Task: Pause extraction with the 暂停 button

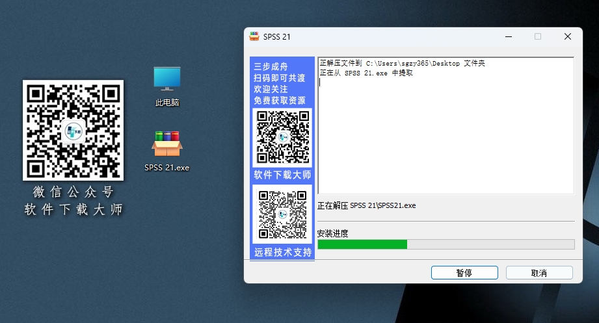Action: click(x=464, y=272)
